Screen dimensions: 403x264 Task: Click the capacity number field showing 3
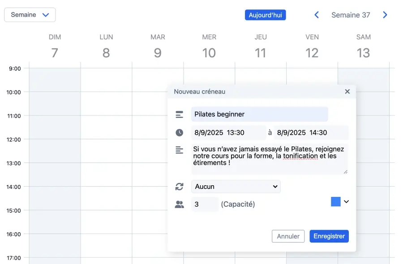point(205,204)
